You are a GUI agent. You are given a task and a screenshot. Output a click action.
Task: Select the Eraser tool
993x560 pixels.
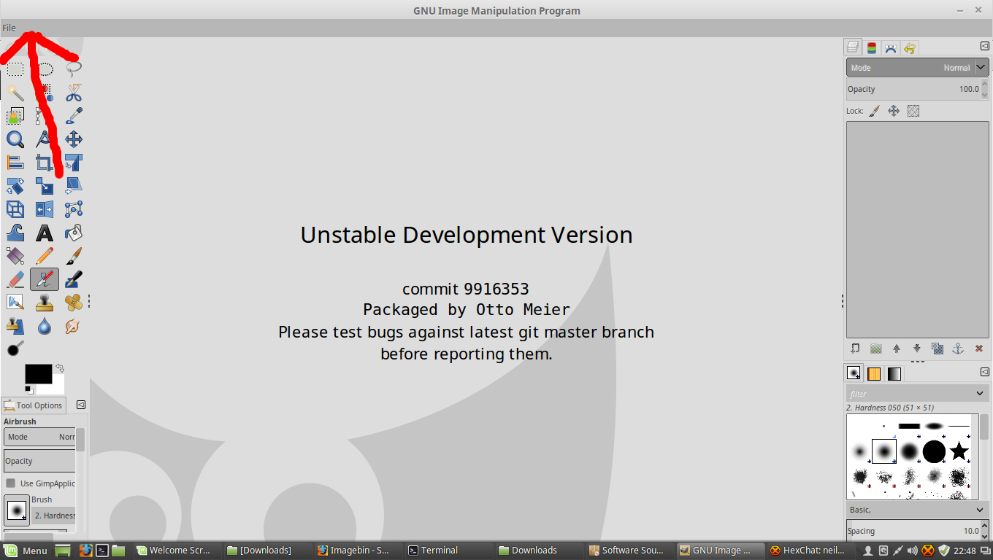coord(15,279)
